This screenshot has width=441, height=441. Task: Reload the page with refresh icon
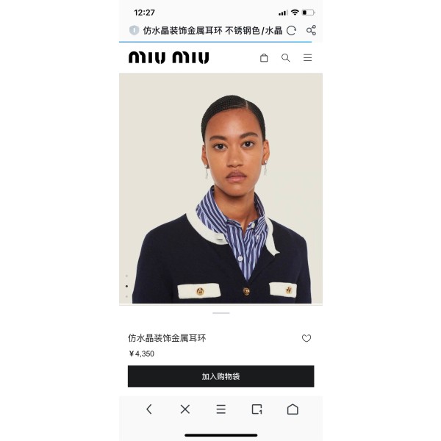tap(291, 30)
